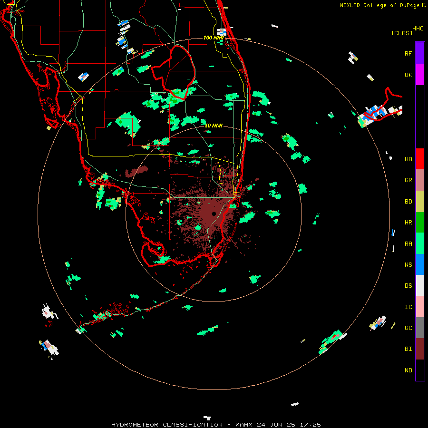Click the HYDROMETEOR CLASSIFICATION title text
The height and width of the screenshot is (428, 428).
pyautogui.click(x=167, y=425)
